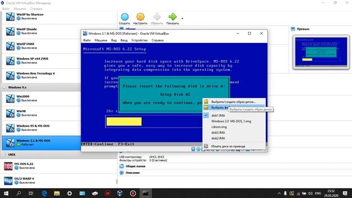The image size is (352, 198).
Task: Select the running Windows 3.1 & MS-DOS entry
Action: pos(42,142)
